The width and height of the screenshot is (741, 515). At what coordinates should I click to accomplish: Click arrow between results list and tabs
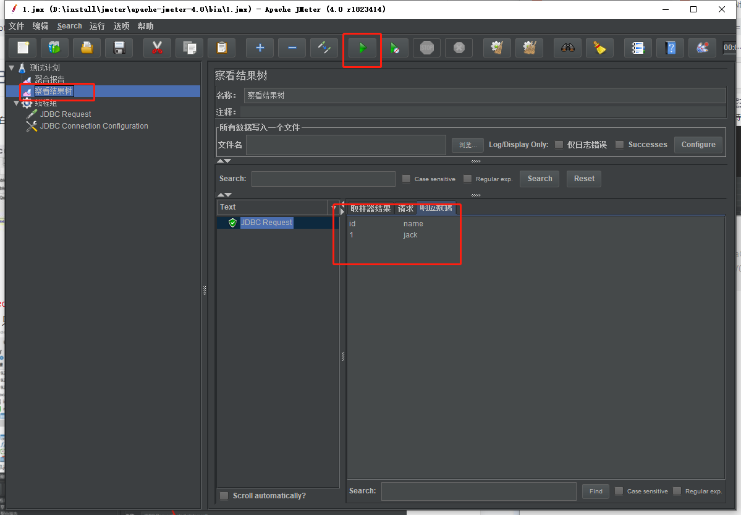[342, 210]
